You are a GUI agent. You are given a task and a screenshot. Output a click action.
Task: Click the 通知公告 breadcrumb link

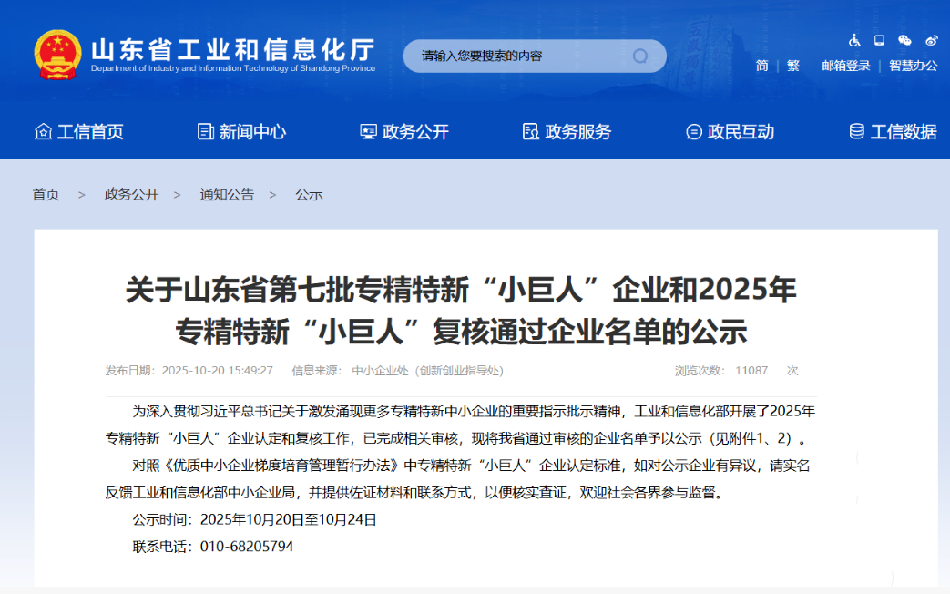[226, 193]
